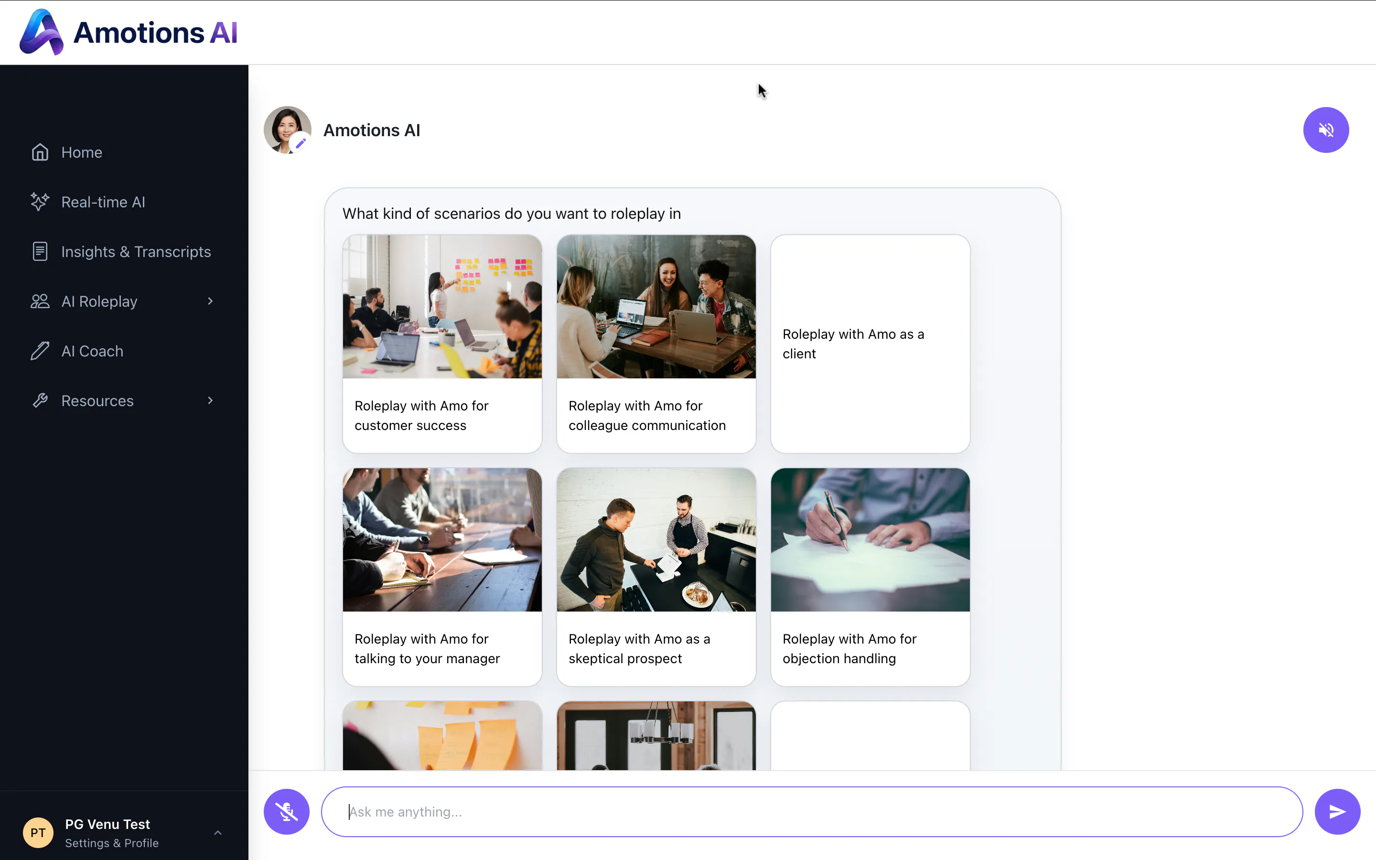
Task: Click the Amotions AI chat title
Action: [372, 130]
